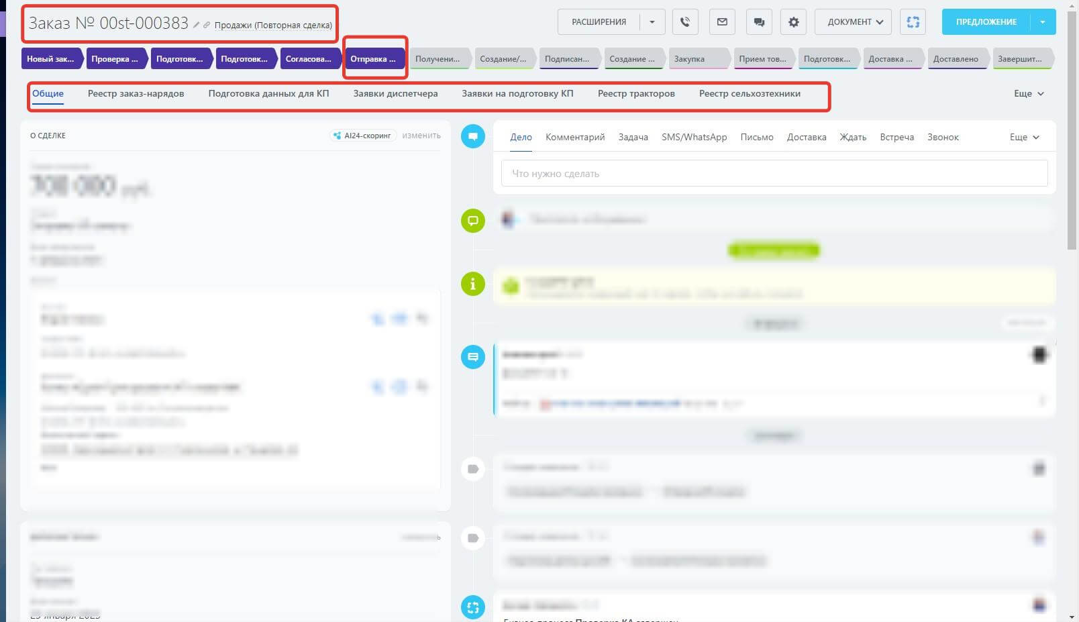Expand the arrow next to ПРЕДЛОЖЕНИЕ
This screenshot has width=1079, height=622.
(1043, 22)
